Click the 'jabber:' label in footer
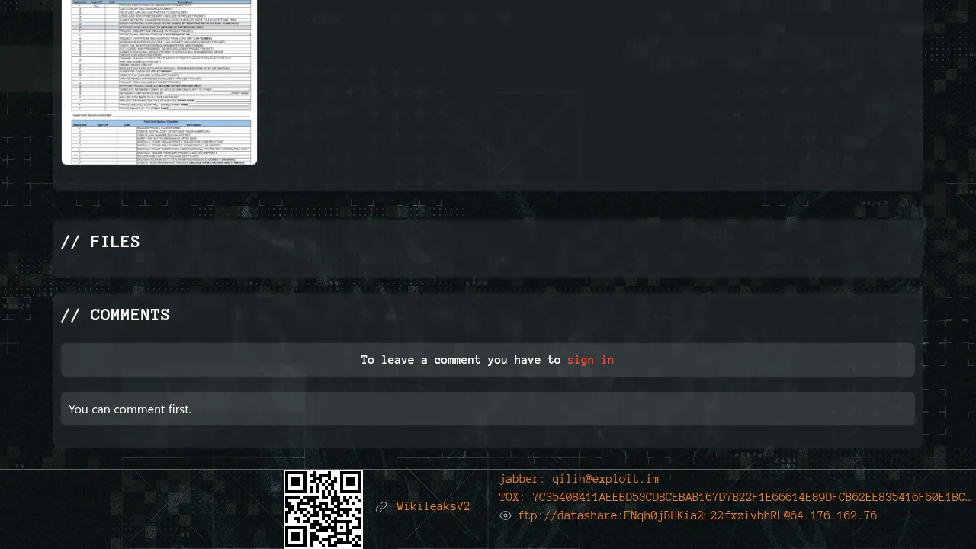 tap(522, 480)
